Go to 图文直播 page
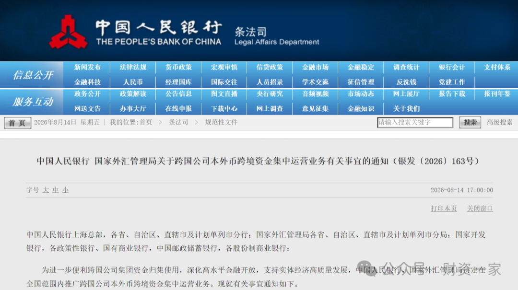The width and height of the screenshot is (518, 290). (x=224, y=94)
